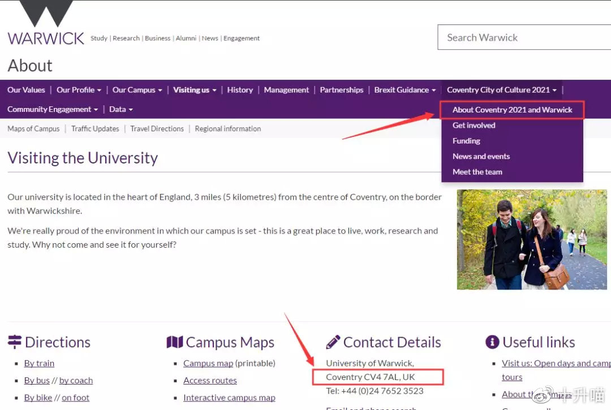Screen dimensions: 611x410
Task: Select About Coventry 2021 and Warwick
Action: tap(512, 110)
